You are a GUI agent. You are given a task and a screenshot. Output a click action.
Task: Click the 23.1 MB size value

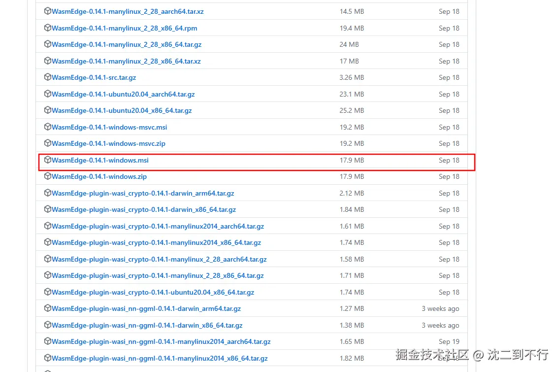coord(352,94)
